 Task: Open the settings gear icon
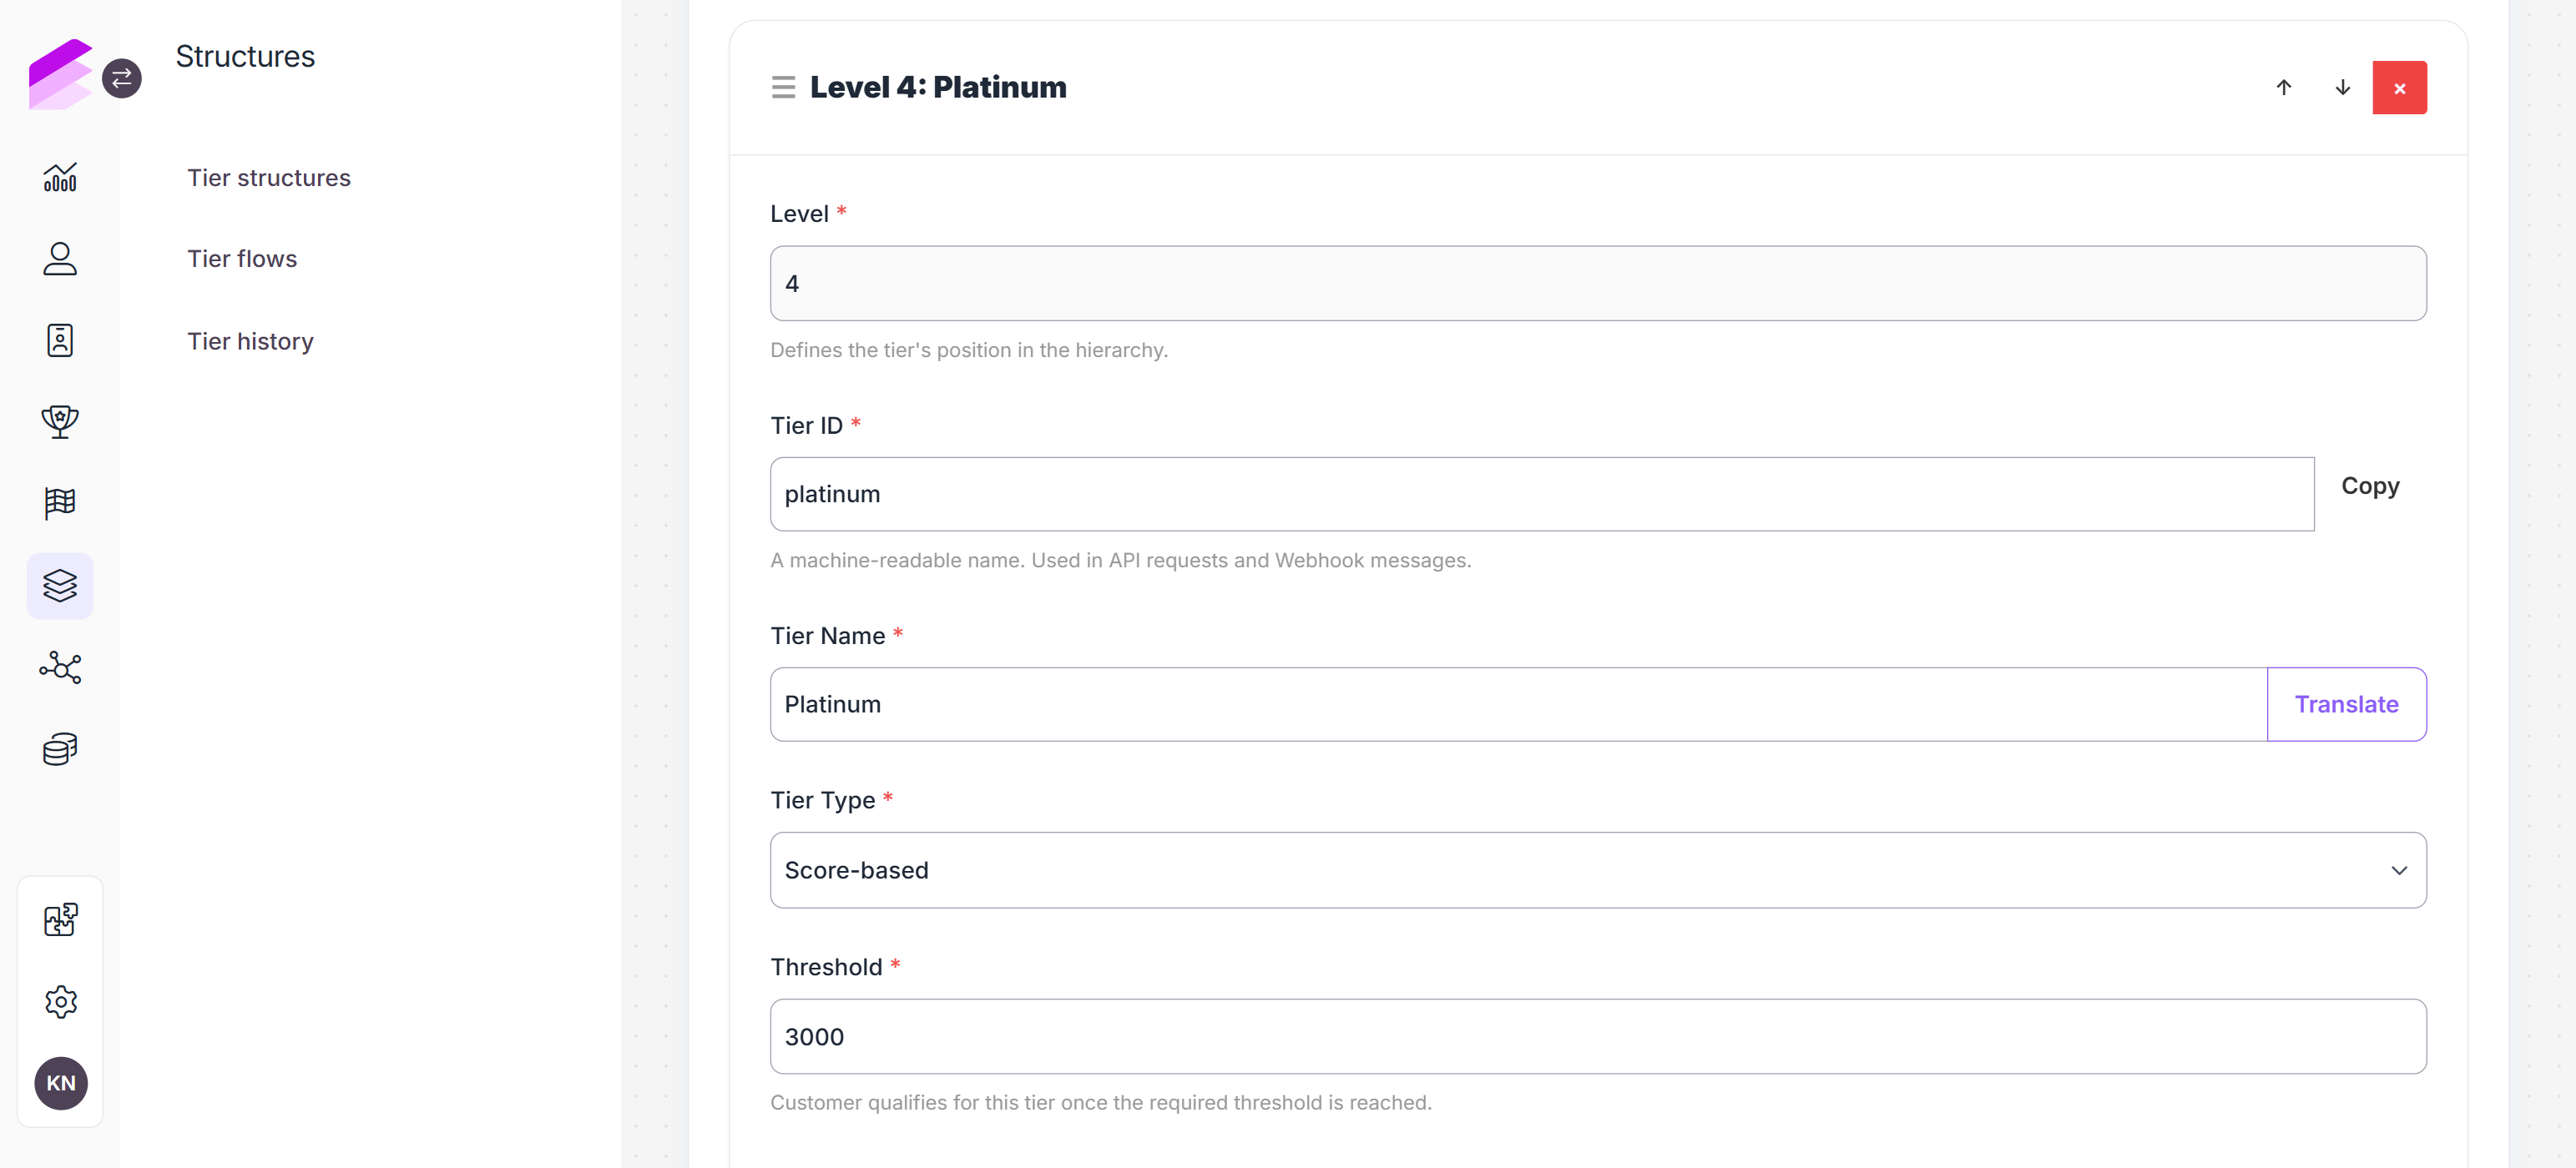point(60,1001)
